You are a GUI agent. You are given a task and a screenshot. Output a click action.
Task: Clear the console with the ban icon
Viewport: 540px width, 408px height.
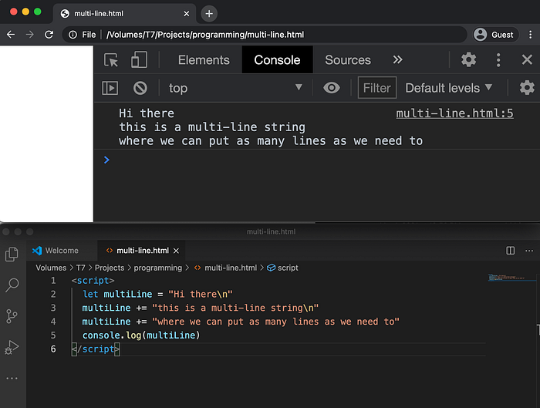(140, 88)
